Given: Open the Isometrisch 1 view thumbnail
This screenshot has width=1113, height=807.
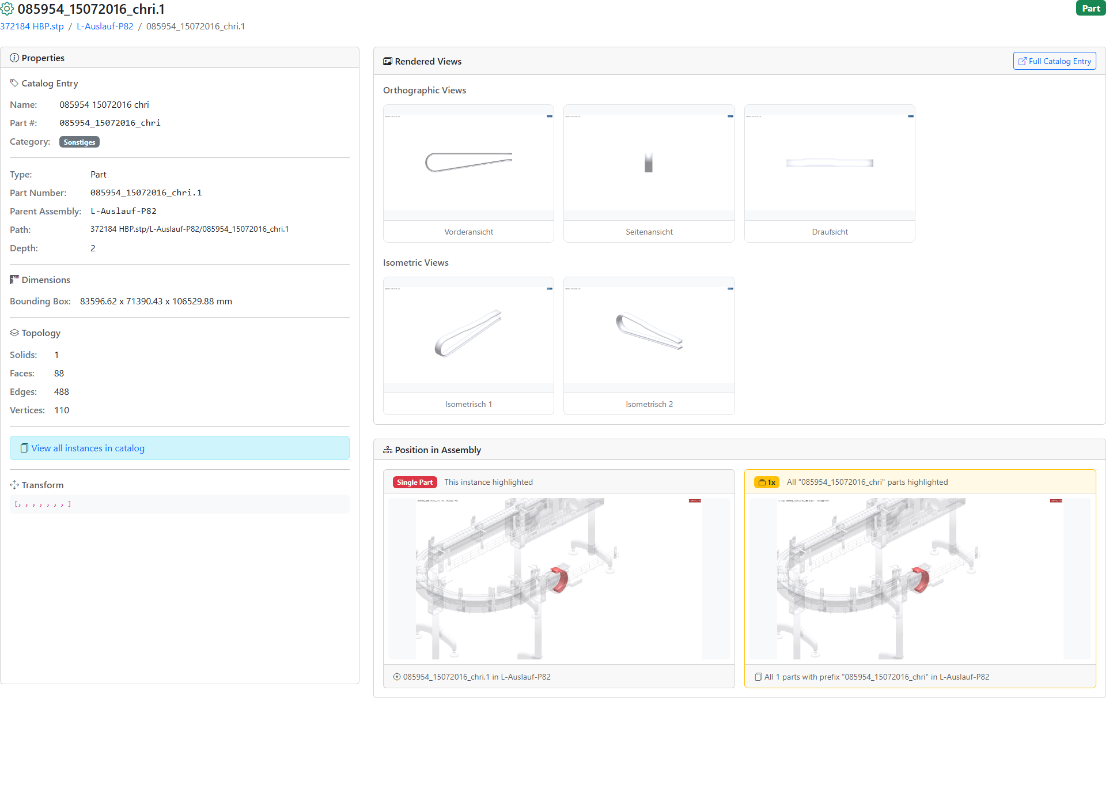Looking at the screenshot, I should (468, 335).
